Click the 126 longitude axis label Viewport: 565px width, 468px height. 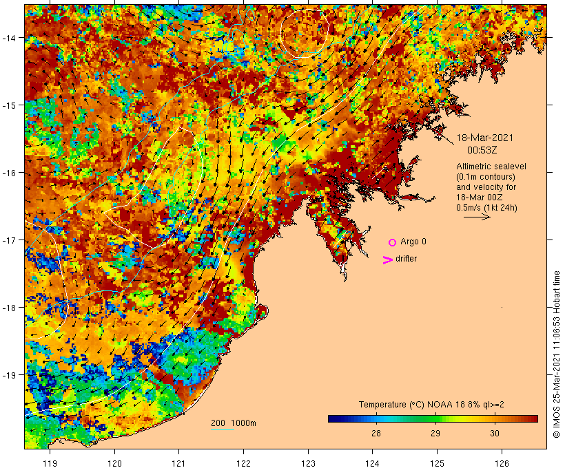point(502,463)
